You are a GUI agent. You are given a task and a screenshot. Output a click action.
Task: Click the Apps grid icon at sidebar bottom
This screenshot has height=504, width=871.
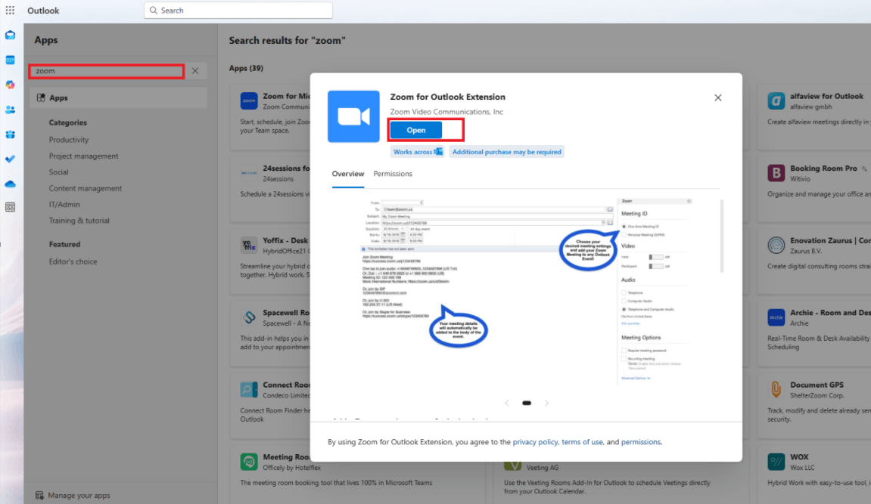click(11, 207)
